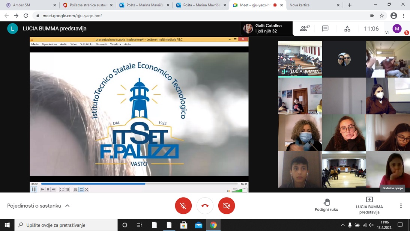Click the taskbar search box
This screenshot has height=231, width=410.
[x=66, y=225]
